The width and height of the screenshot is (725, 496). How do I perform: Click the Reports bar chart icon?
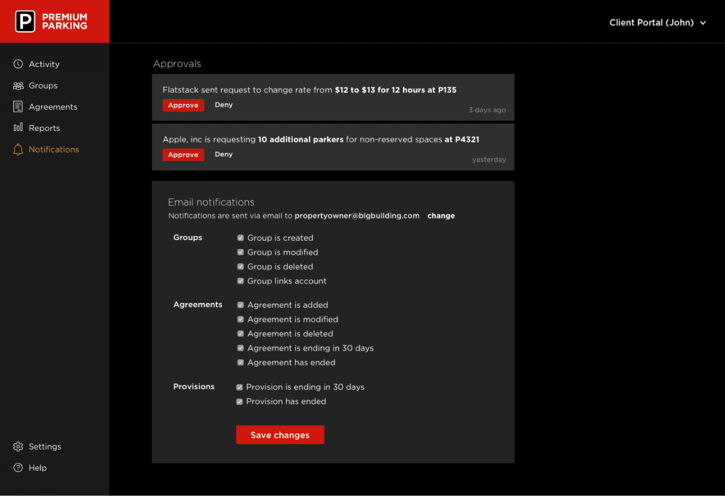[18, 128]
